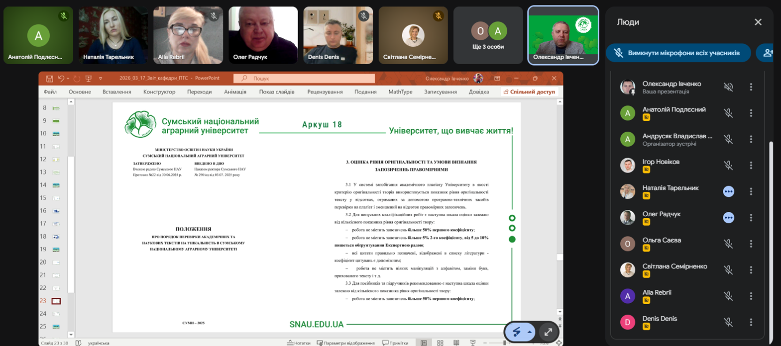Open more options for Наталія Тарельник

(751, 192)
